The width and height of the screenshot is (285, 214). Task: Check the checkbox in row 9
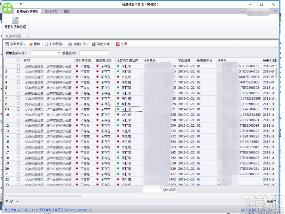click(18, 109)
